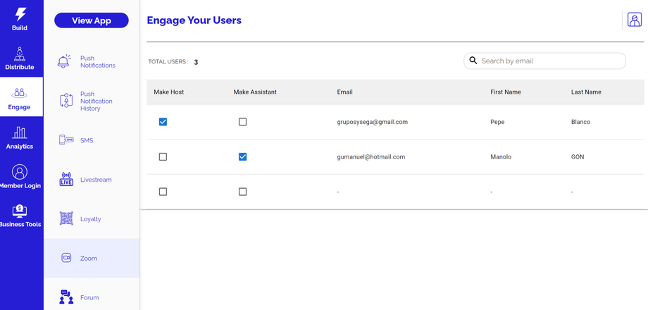Uncheck Make Host for gruposysega@gmail.com

163,122
